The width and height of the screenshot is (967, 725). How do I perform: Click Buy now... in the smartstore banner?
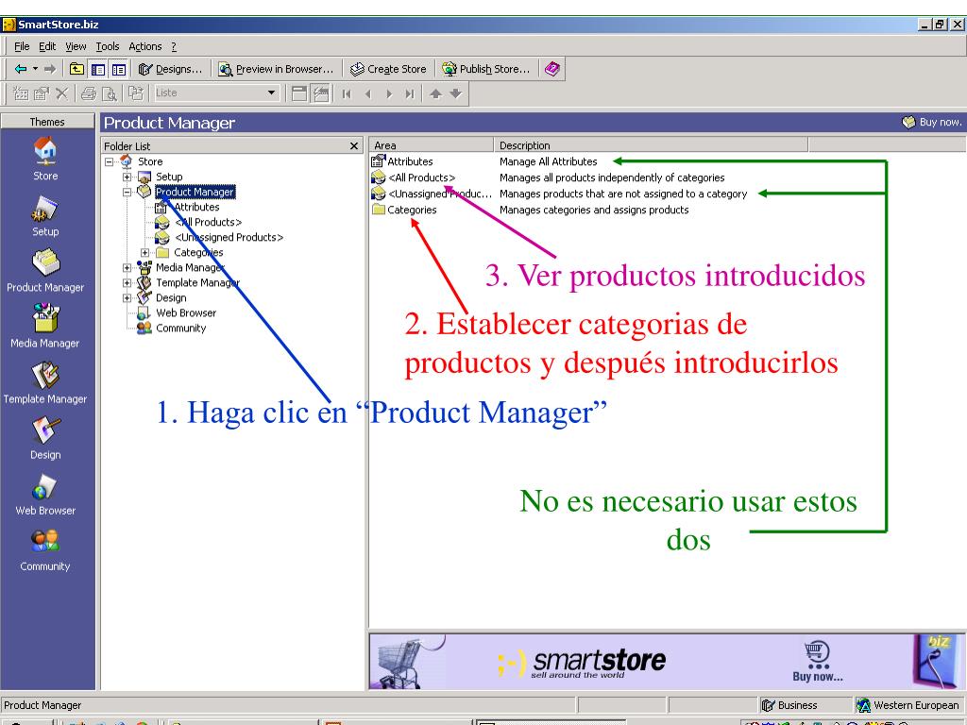pos(817,663)
